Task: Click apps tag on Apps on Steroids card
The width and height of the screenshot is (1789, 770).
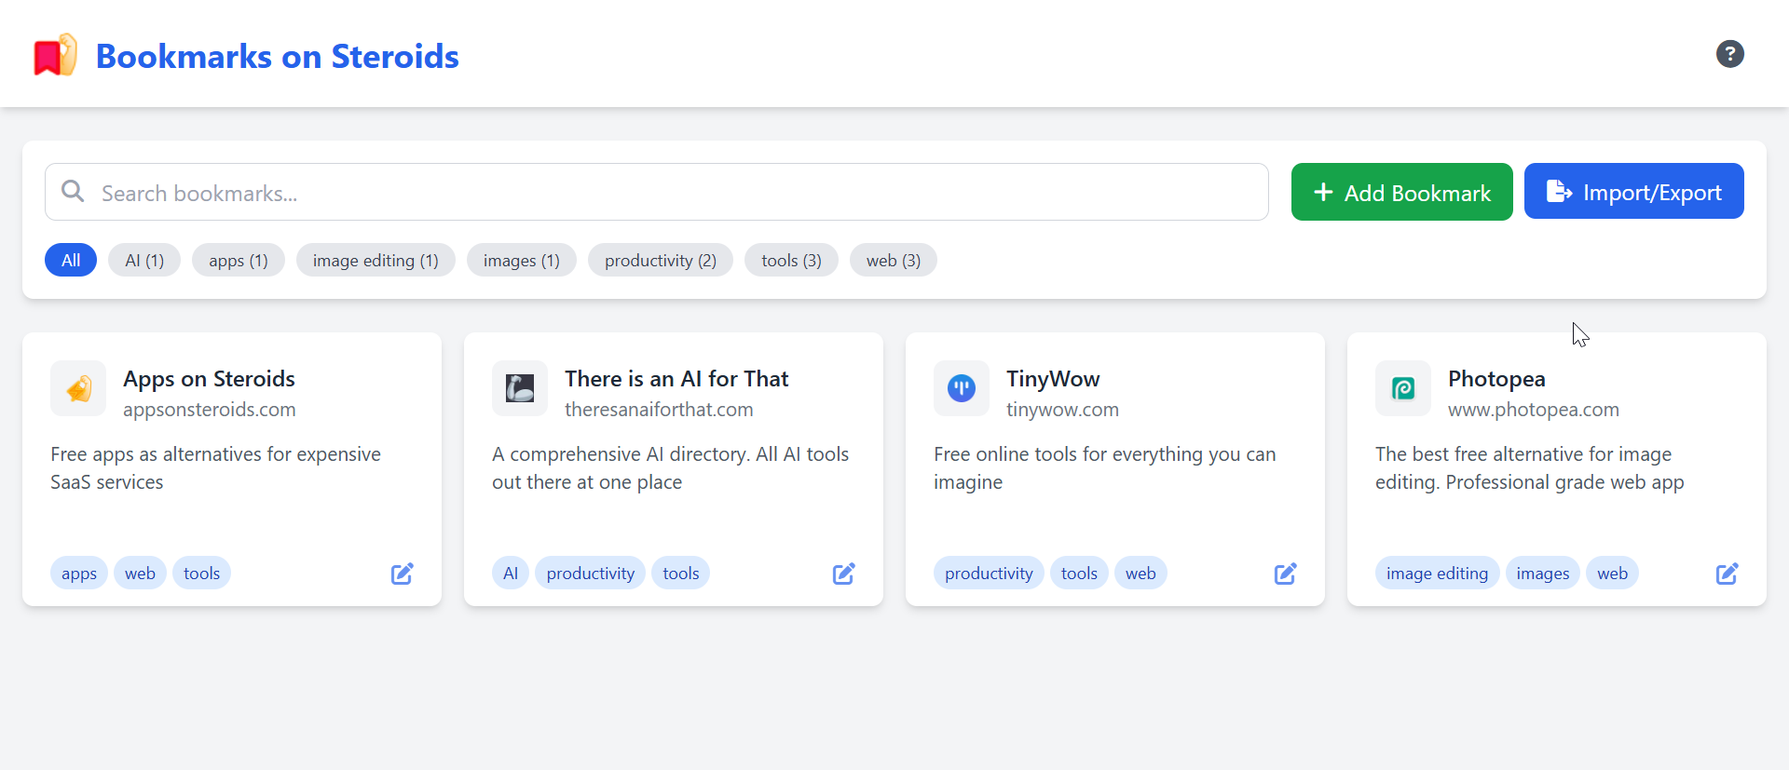Action: pyautogui.click(x=79, y=574)
